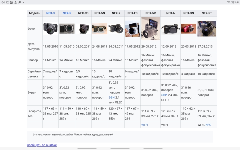View the NEX-F3 camera photo
The image size is (240, 150).
[132, 29]
